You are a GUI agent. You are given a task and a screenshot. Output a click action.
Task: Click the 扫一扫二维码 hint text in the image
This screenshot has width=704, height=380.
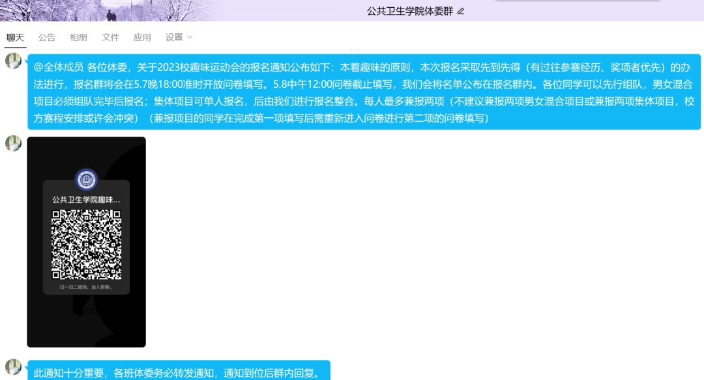[x=86, y=287]
